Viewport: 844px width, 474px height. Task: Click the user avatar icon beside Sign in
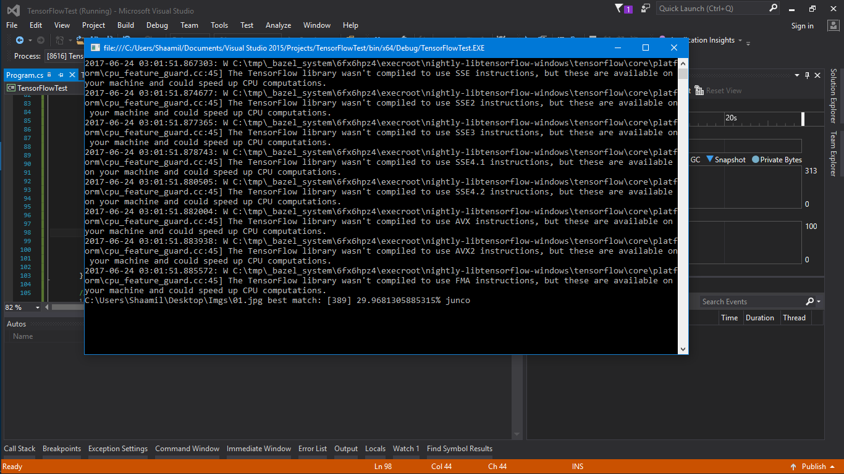tap(834, 26)
